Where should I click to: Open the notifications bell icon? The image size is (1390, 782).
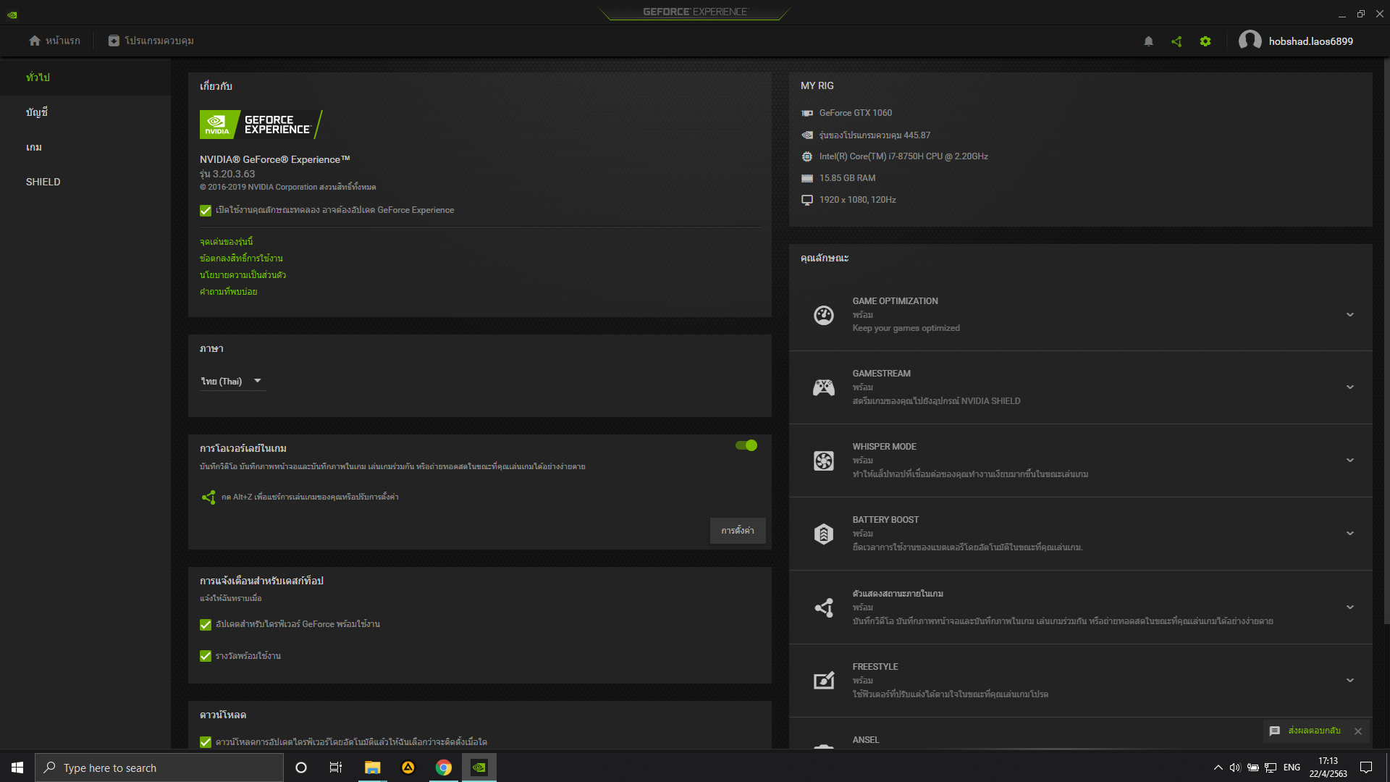pos(1148,41)
